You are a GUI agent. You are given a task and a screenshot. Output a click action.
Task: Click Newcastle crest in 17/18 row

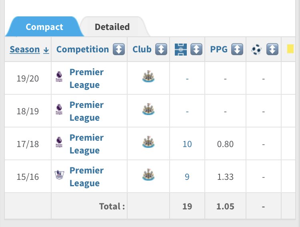tap(148, 143)
